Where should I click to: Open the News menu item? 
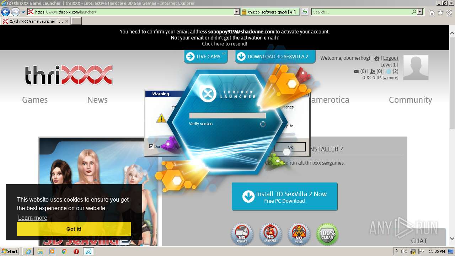click(97, 100)
